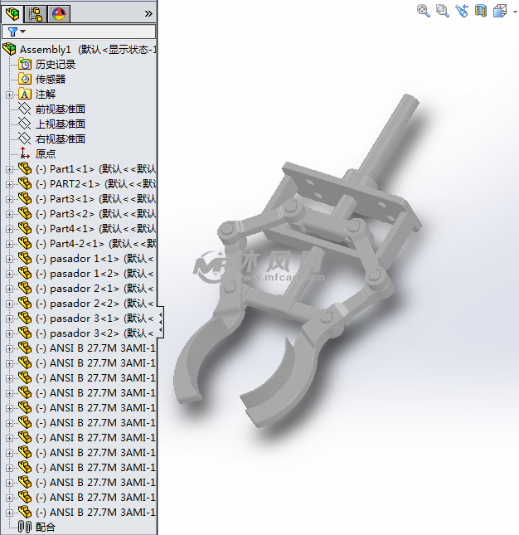Click the pasador 1<2> component icon

(x=25, y=273)
